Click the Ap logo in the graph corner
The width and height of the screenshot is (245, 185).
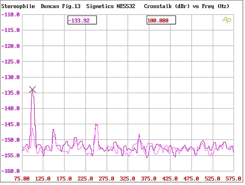tap(227, 20)
